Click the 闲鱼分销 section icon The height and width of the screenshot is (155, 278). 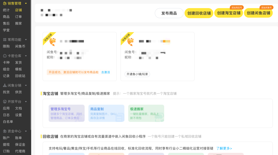(5, 86)
